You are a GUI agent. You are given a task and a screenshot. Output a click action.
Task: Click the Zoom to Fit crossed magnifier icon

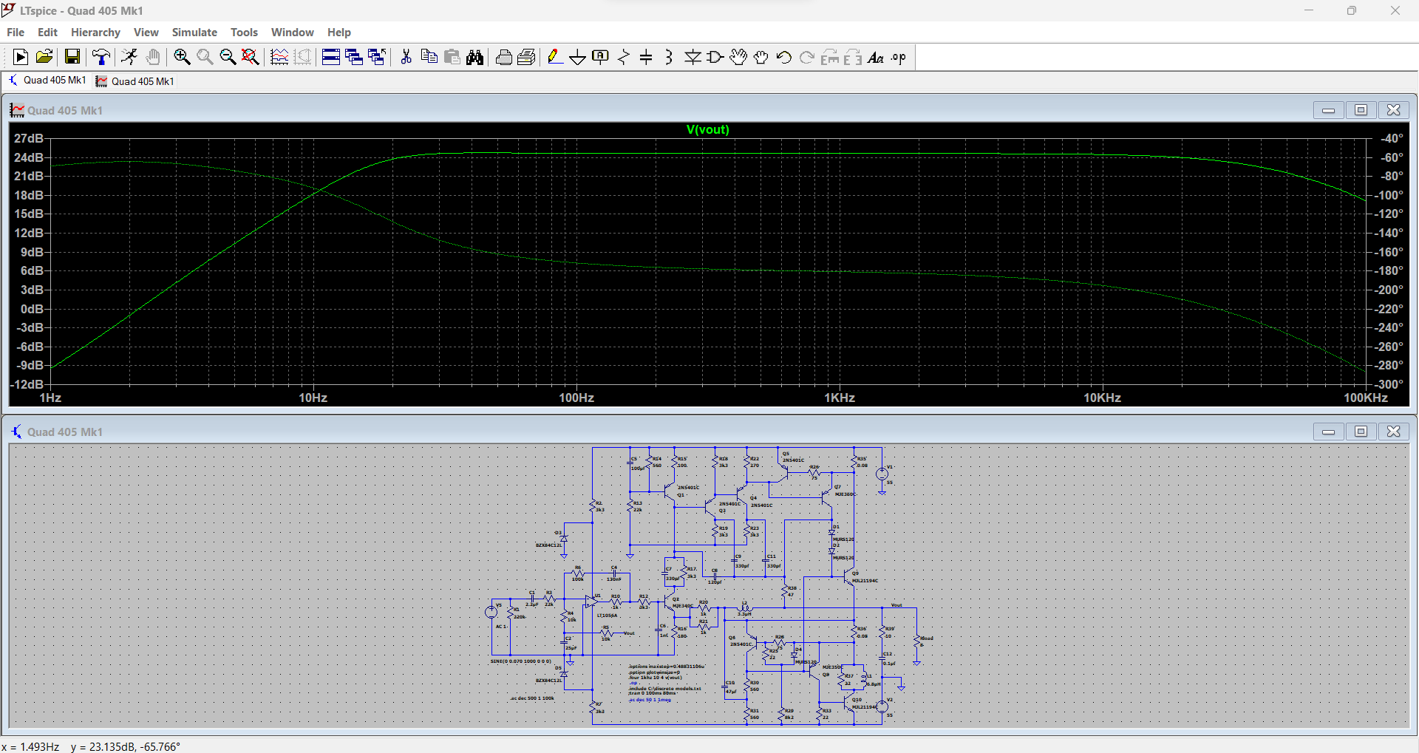click(251, 57)
